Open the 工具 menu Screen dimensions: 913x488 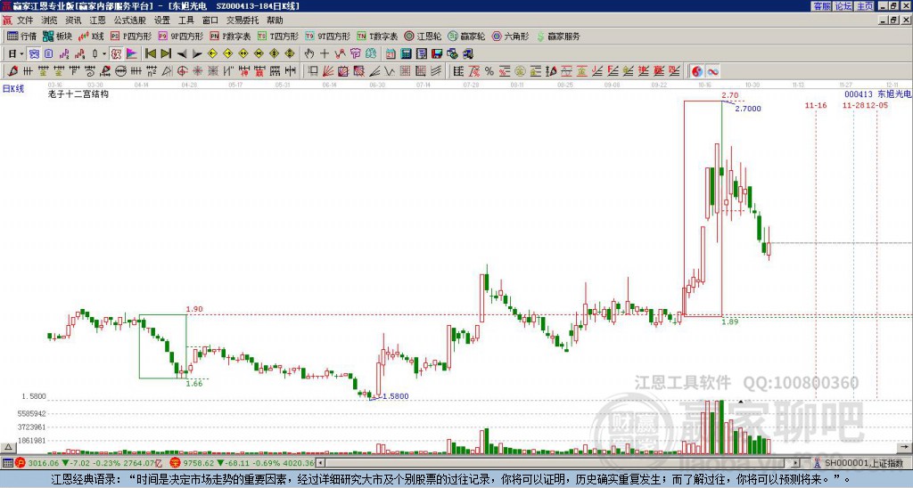(x=186, y=20)
